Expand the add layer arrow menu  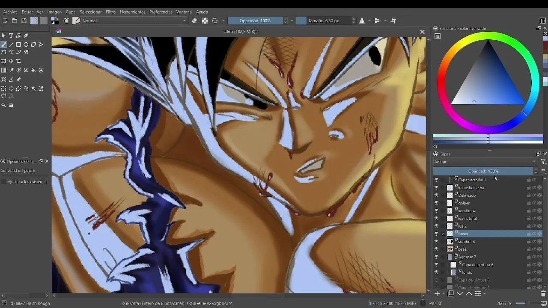tap(443, 293)
